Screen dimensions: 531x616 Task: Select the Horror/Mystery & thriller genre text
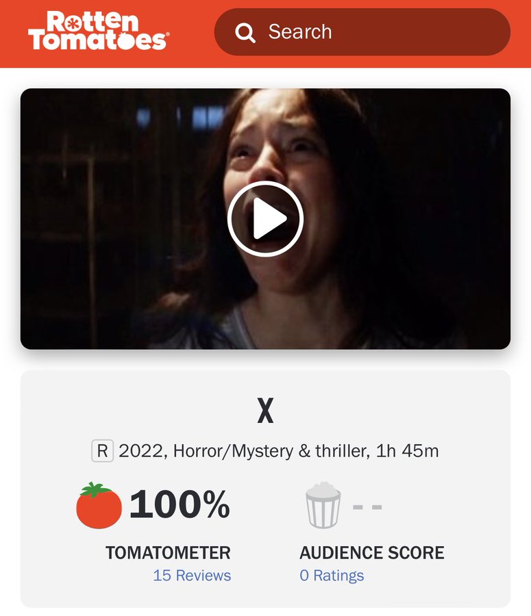(271, 451)
